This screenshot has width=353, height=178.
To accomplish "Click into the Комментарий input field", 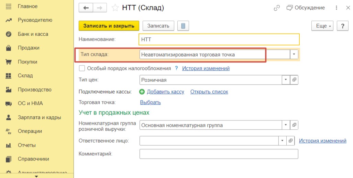I will click(219, 154).
